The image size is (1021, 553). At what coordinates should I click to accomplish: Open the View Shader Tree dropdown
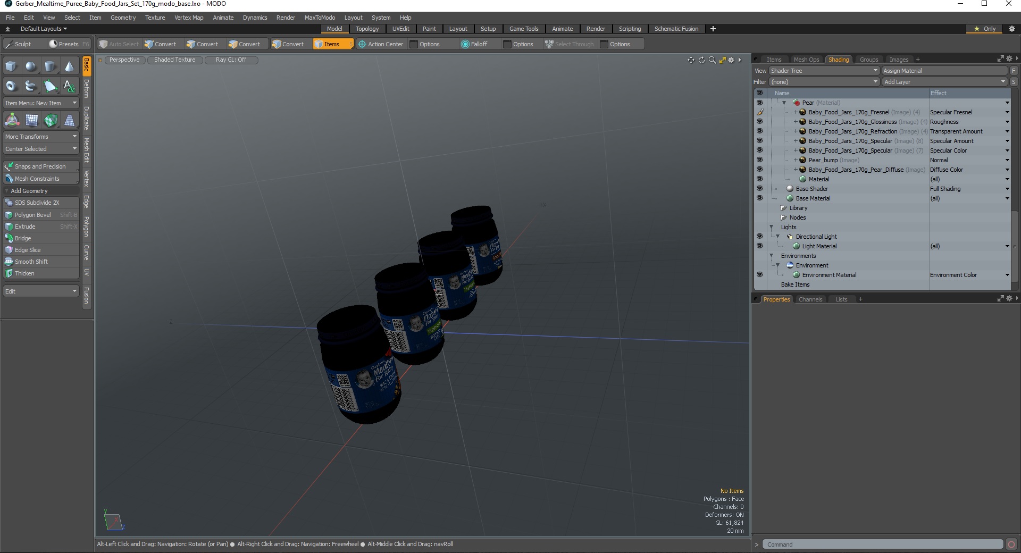[x=824, y=71]
